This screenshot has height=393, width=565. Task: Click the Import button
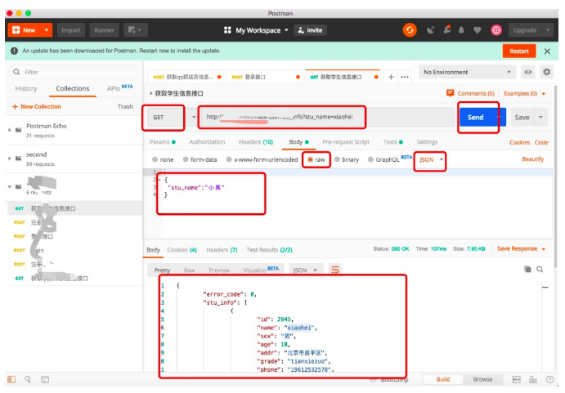(x=70, y=30)
